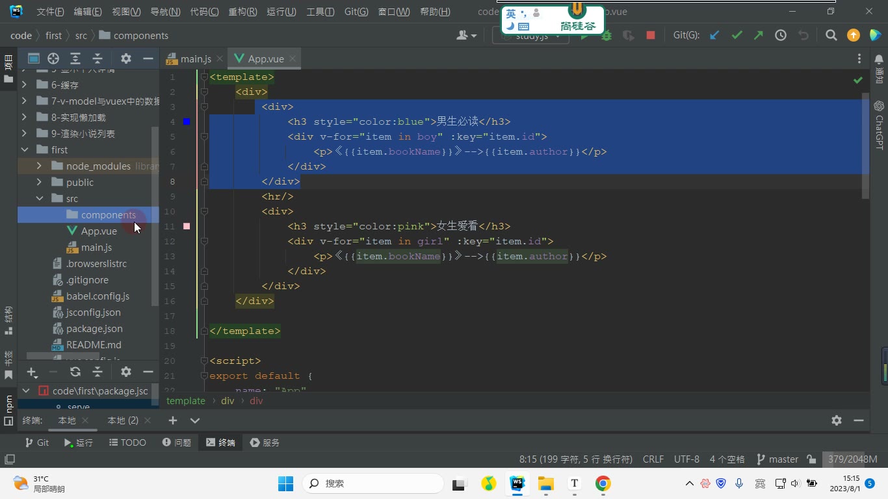Click the Git commit checkmark icon

click(737, 36)
